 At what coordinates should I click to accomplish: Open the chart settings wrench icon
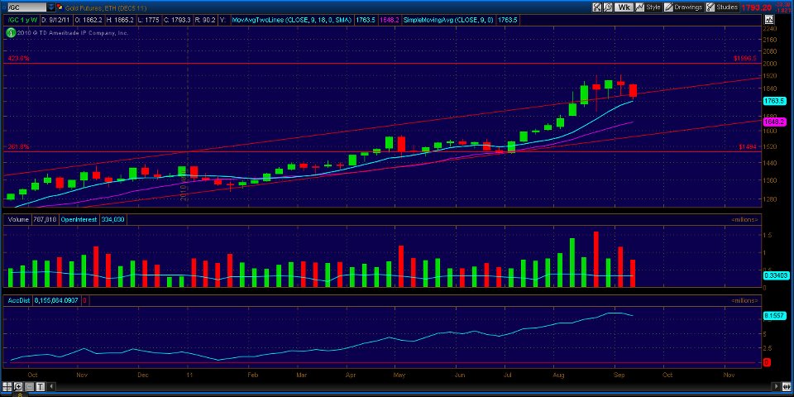pyautogui.click(x=598, y=6)
